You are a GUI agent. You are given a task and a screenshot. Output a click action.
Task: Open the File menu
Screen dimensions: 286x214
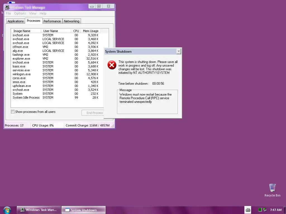tap(8, 13)
